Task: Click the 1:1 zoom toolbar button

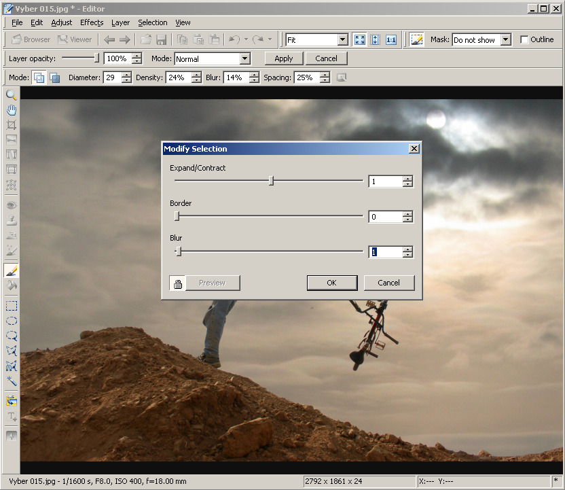Action: click(x=391, y=39)
